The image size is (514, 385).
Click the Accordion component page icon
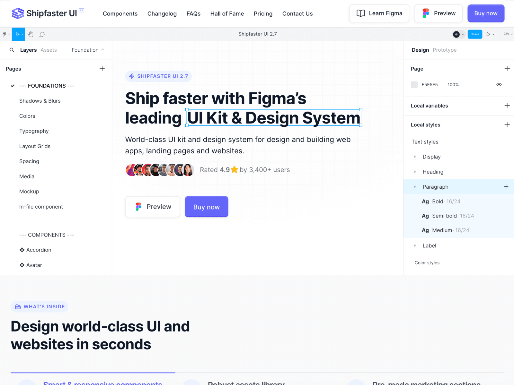pyautogui.click(x=22, y=250)
